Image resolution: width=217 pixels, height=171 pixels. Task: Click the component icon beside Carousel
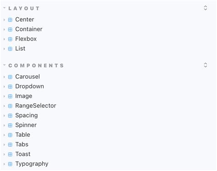(x=10, y=77)
